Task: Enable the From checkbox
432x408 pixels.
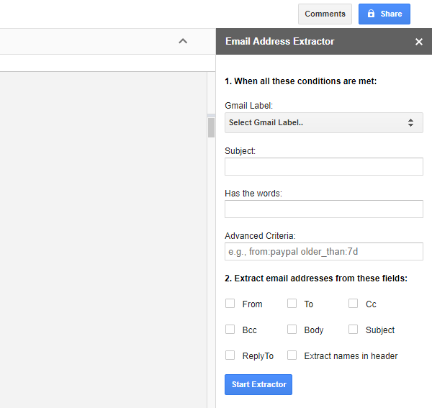Action: click(230, 304)
